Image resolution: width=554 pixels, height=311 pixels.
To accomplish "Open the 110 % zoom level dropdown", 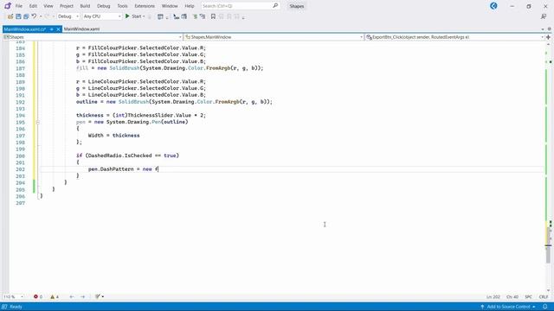I will 14,297.
